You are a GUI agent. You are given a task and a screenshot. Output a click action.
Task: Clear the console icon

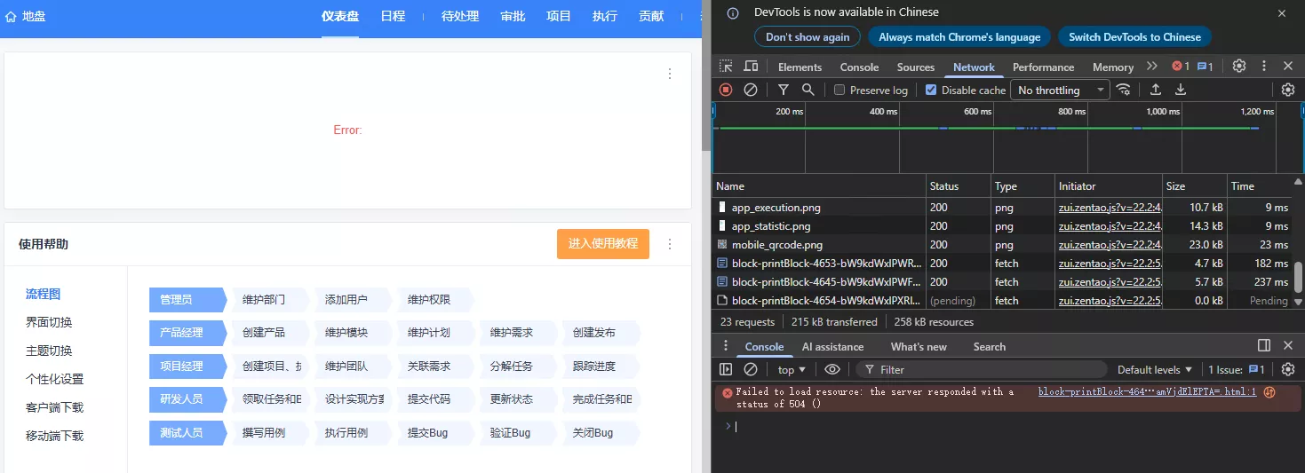click(x=751, y=369)
